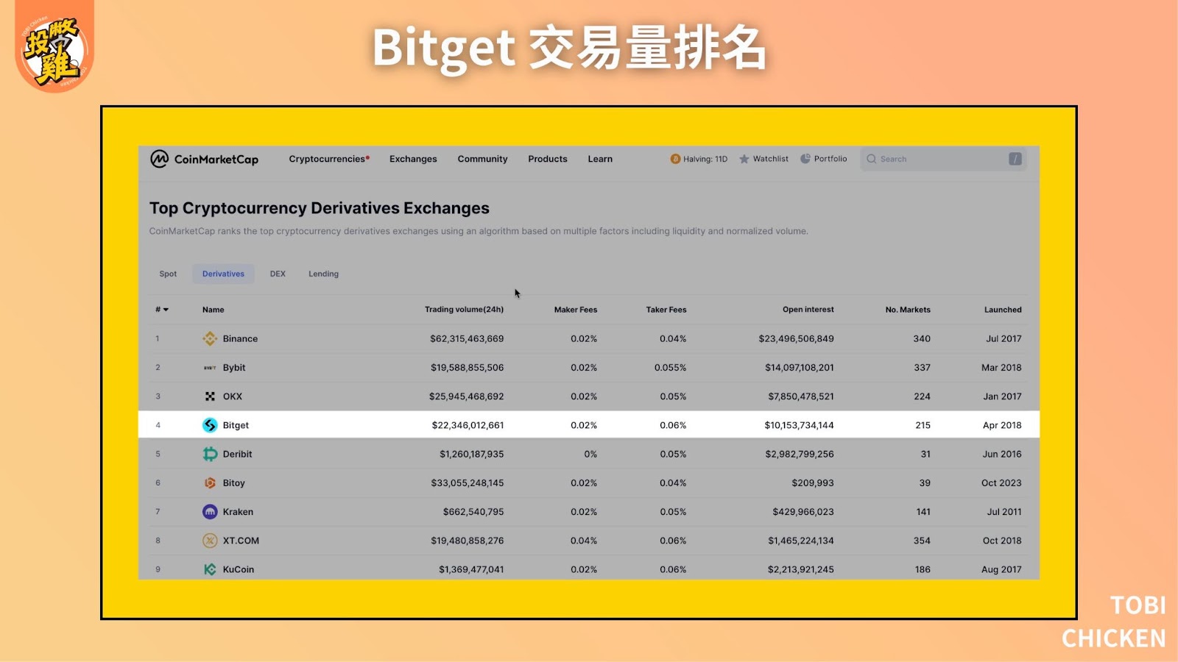
Task: Click the Tobi Chicken channel logo
Action: [54, 49]
